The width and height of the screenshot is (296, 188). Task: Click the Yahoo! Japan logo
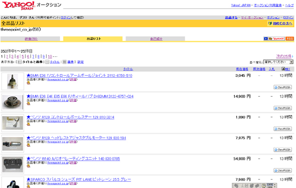pos(18,5)
